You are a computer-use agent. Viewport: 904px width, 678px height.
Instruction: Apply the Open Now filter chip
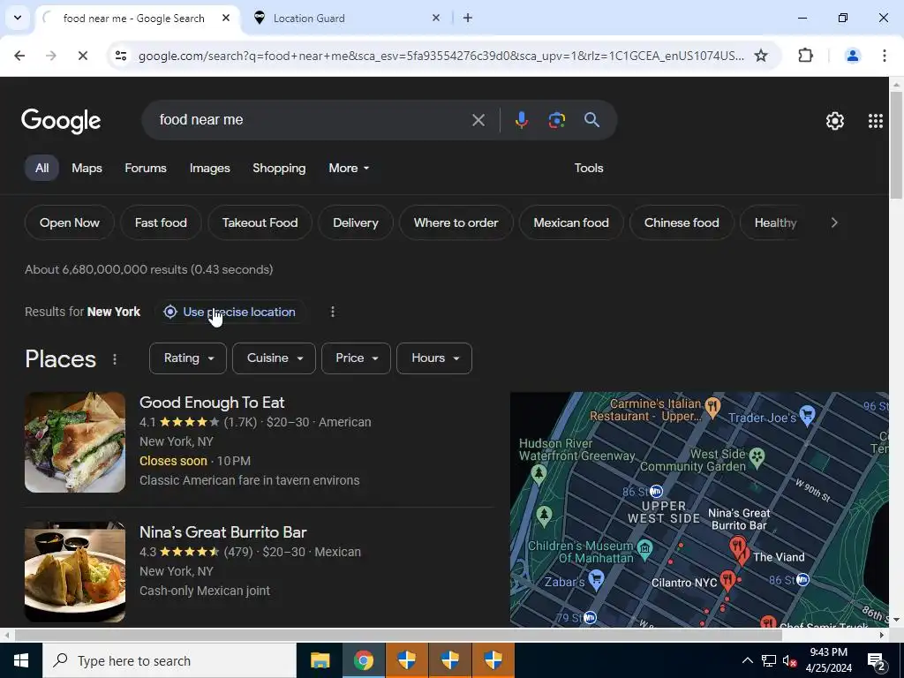(69, 222)
